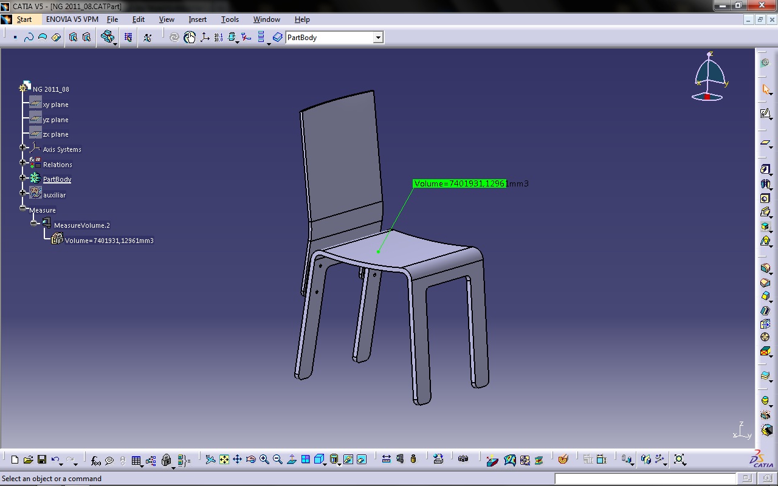Click the Measure Inertia weight icon
778x486 pixels.
(x=413, y=459)
